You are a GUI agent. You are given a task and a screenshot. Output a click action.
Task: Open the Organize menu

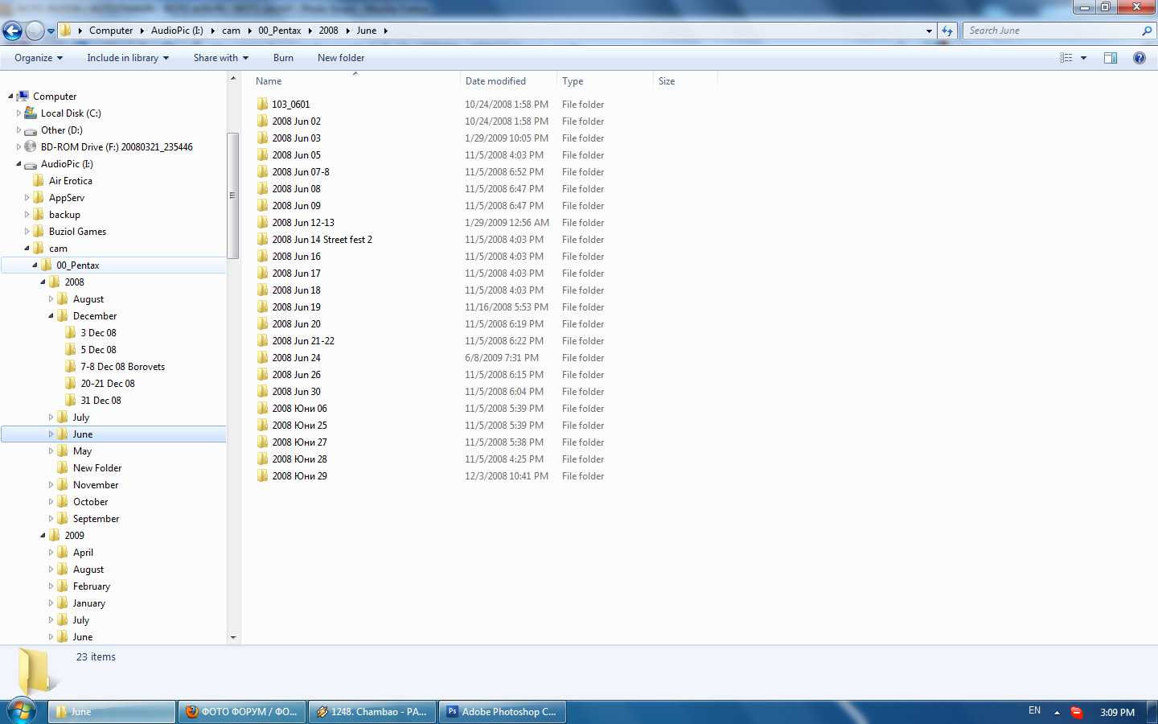coord(38,58)
